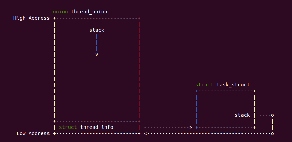
Task: Select the "thread_union" title text
Action: click(89, 12)
